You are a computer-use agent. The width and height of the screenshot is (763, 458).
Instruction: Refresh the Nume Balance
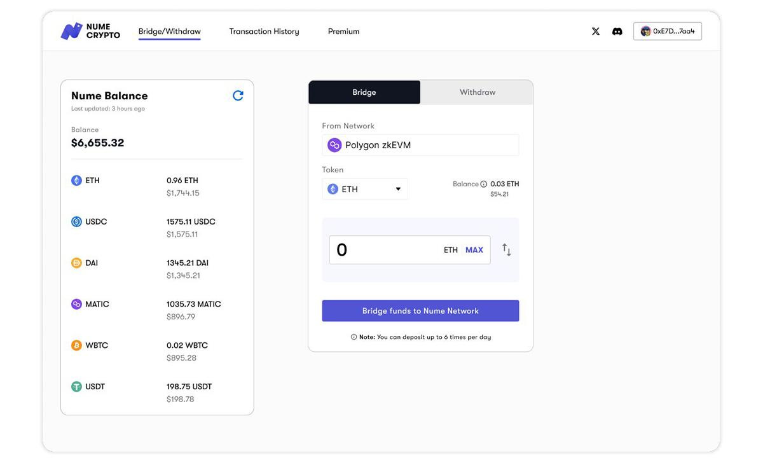[x=238, y=95]
